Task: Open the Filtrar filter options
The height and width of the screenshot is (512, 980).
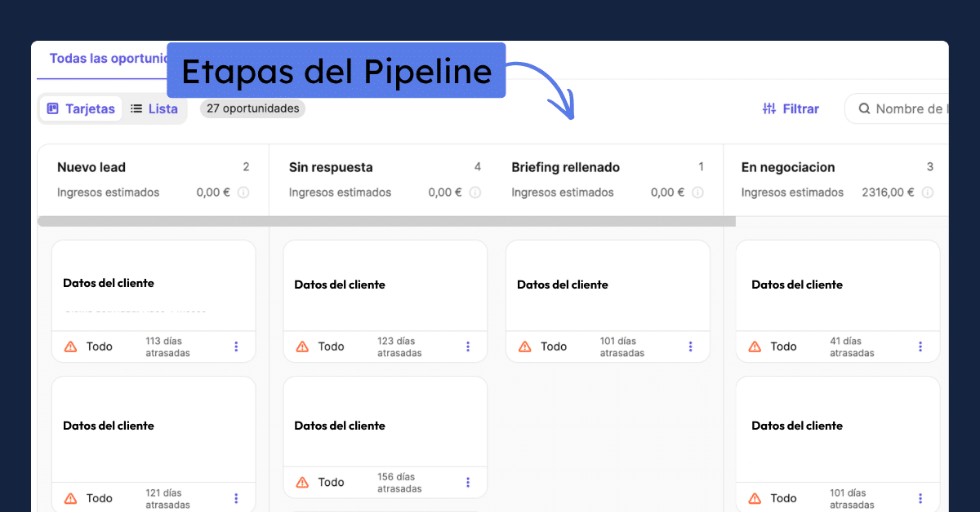Action: pyautogui.click(x=791, y=108)
